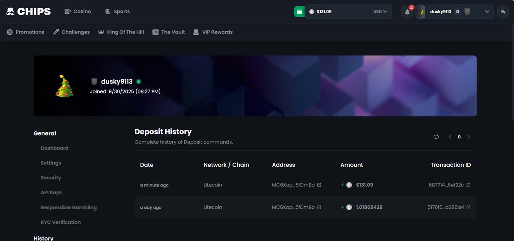The image size is (514, 241).
Task: Go to next deposit history page
Action: (x=469, y=137)
